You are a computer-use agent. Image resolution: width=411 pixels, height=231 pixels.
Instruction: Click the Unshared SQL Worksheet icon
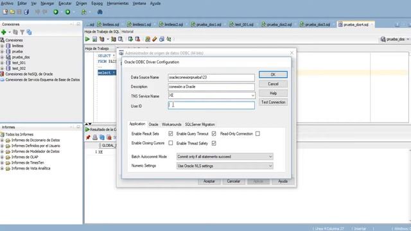[x=148, y=39]
